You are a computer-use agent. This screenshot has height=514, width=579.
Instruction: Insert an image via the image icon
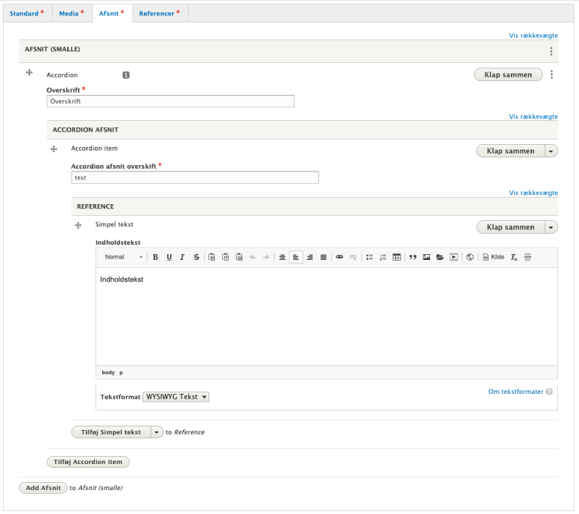tap(426, 257)
